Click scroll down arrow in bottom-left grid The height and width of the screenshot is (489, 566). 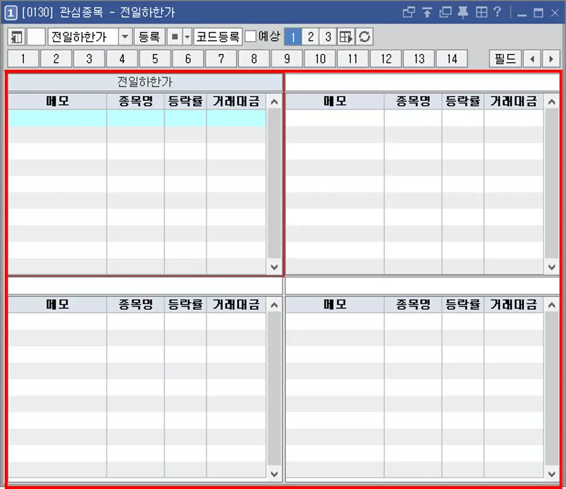tap(274, 474)
